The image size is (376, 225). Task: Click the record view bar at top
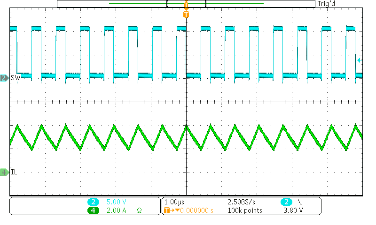tap(186, 4)
